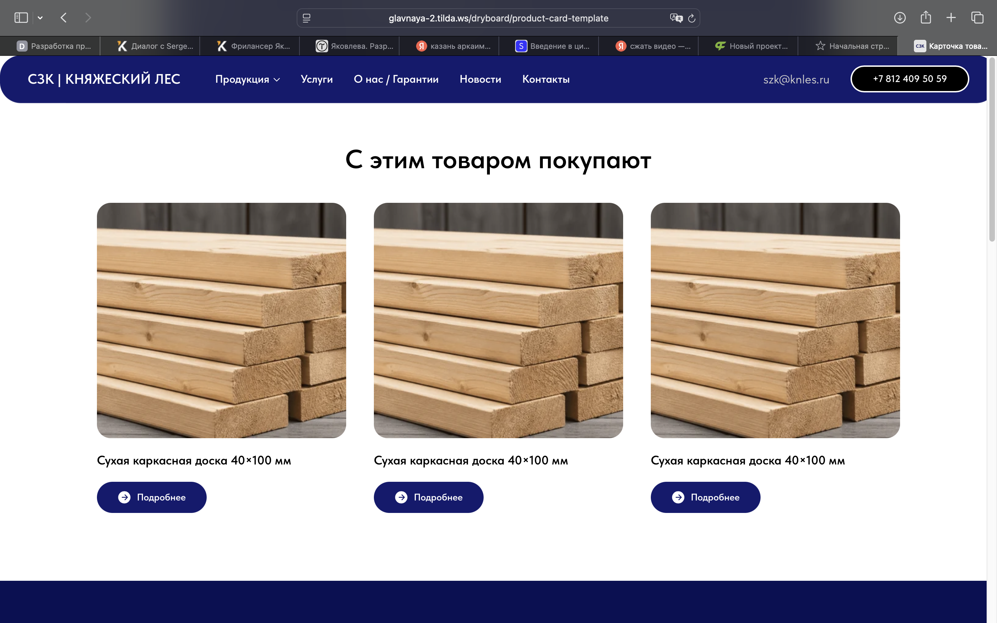This screenshot has width=997, height=623.
Task: Switch to the 'казань аркаим...' tab
Action: click(449, 46)
